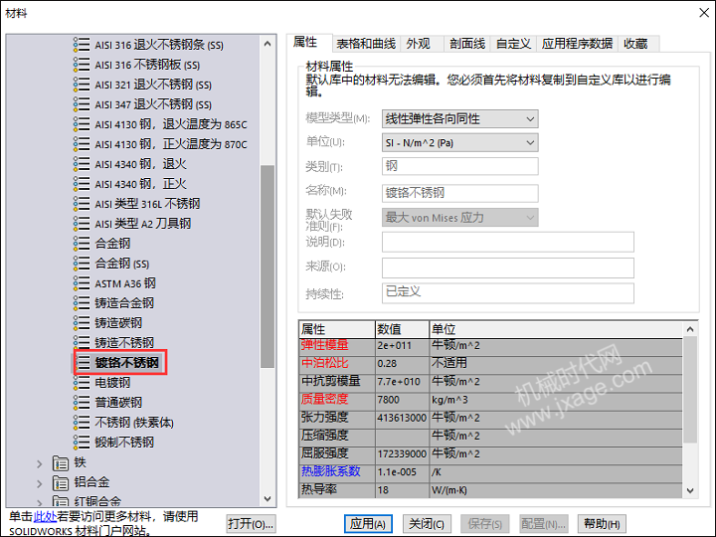Click the material icon beside 普通碳钢

coord(82,403)
